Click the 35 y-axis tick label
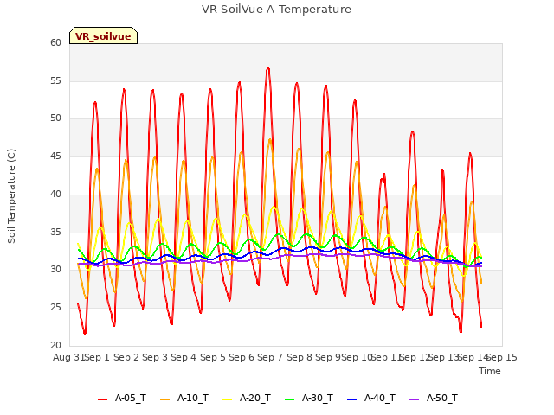The height and width of the screenshot is (415, 554). (x=55, y=232)
